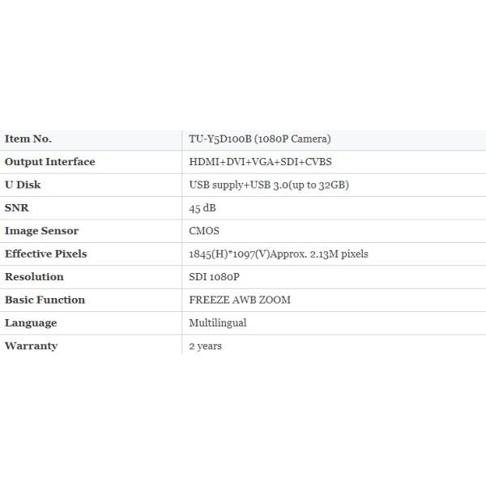Select the SDI 1080P value
This screenshot has height=486, width=486.
(215, 277)
